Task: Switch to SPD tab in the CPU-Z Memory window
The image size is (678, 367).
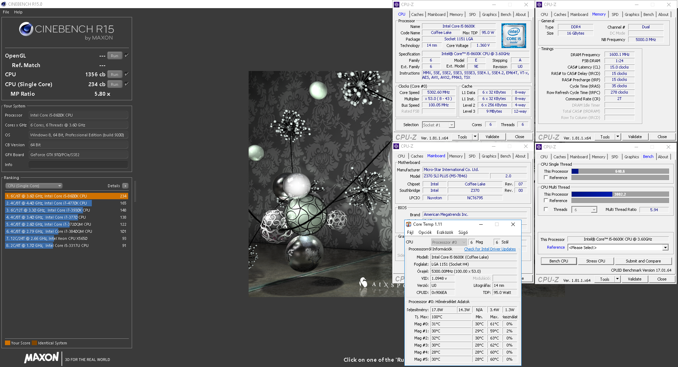Action: pyautogui.click(x=615, y=14)
